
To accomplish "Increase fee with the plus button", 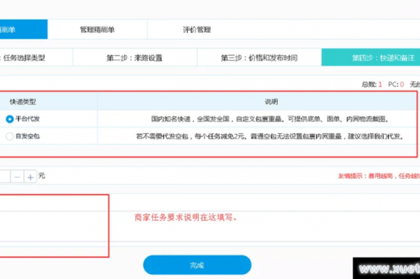I will (x=30, y=177).
